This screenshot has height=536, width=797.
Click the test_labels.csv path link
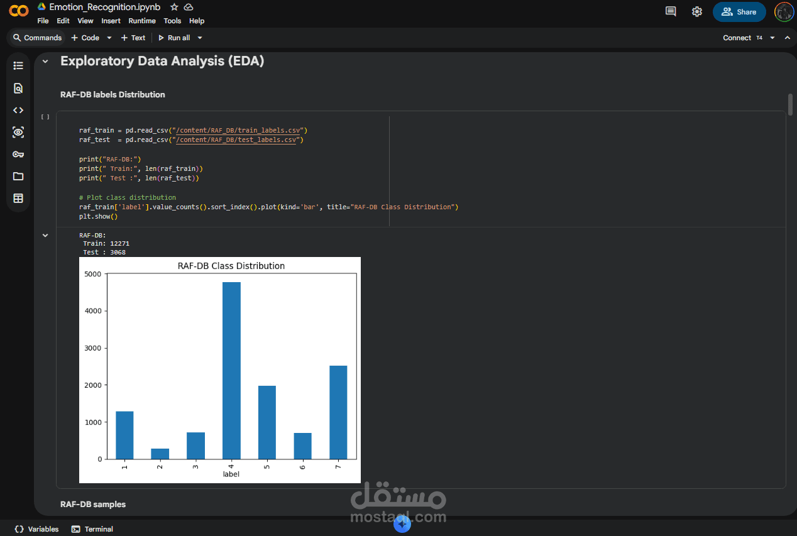(236, 139)
